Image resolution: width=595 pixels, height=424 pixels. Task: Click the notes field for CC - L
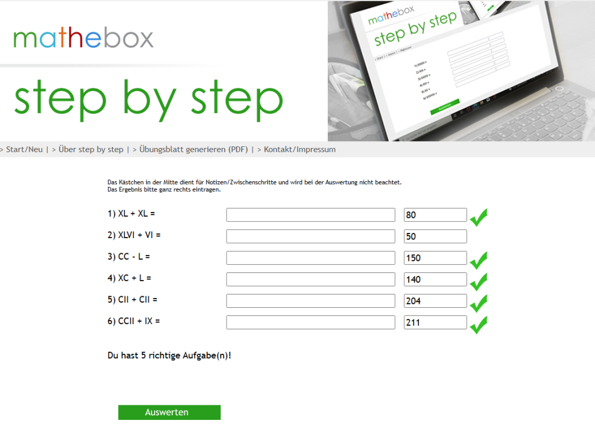tap(310, 258)
